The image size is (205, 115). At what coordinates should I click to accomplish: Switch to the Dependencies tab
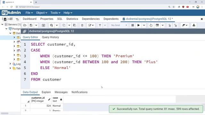91,19
